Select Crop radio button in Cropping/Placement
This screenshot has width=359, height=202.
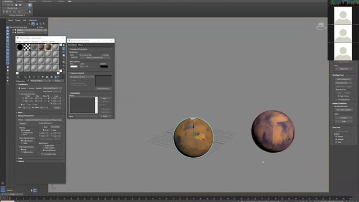tap(44, 130)
